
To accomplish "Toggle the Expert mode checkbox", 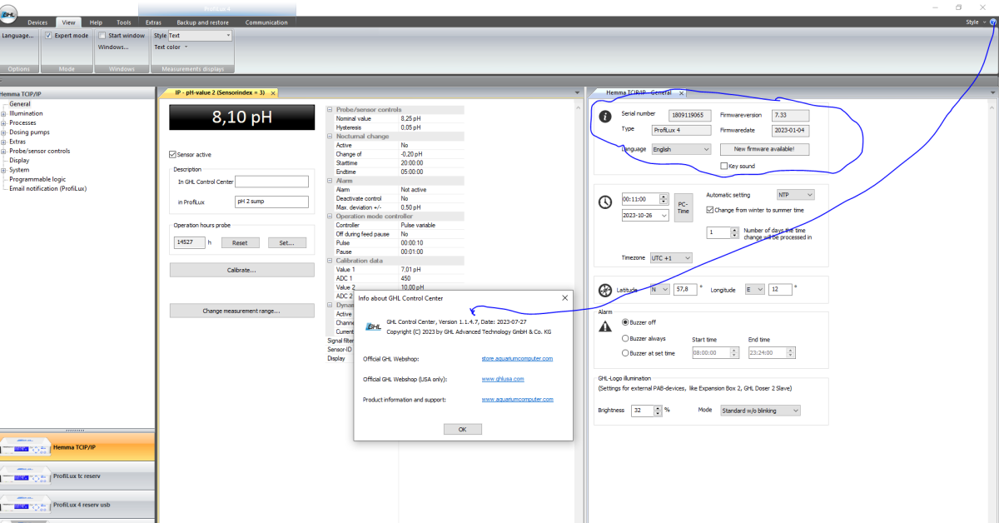I will (49, 36).
